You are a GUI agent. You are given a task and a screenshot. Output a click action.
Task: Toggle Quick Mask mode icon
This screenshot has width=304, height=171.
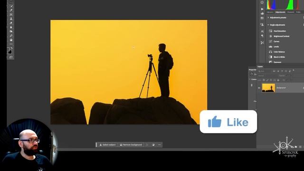click(x=11, y=57)
